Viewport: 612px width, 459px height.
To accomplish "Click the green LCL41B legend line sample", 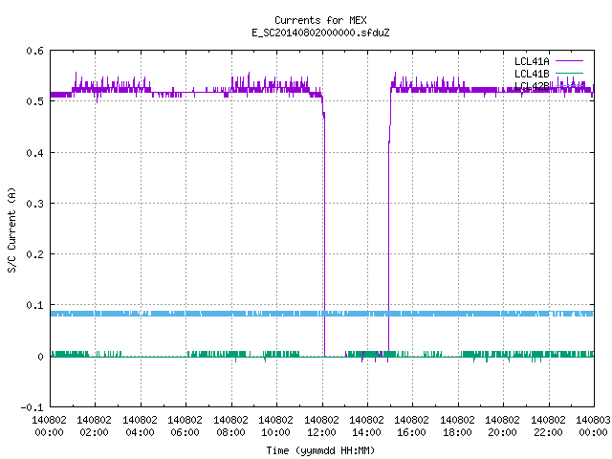I will (569, 73).
